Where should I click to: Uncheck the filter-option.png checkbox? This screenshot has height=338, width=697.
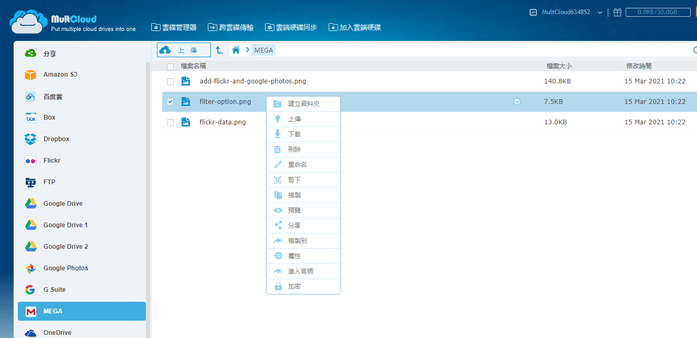(x=170, y=102)
